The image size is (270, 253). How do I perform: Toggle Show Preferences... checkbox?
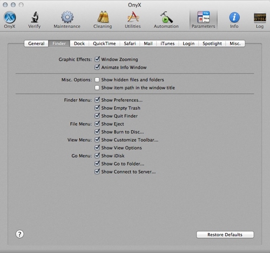click(x=97, y=99)
